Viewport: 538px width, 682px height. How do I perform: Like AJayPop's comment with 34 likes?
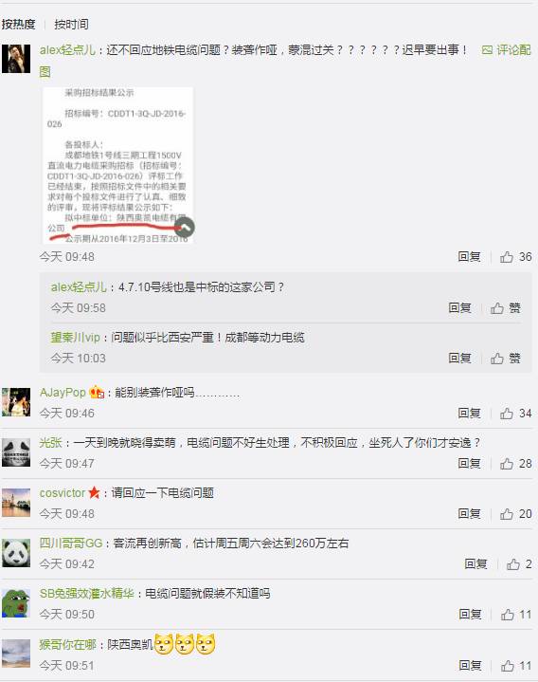[515, 414]
